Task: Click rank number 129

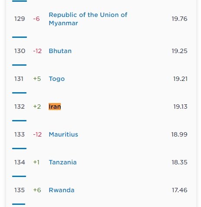Action: [x=20, y=19]
